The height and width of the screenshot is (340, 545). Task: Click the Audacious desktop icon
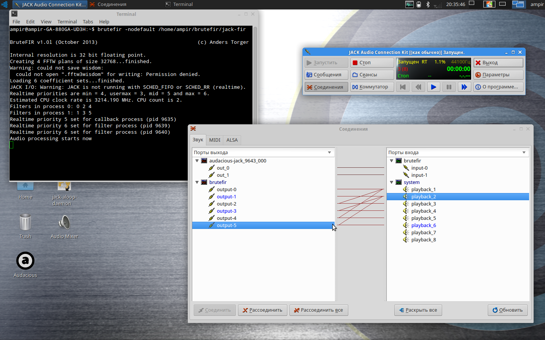(25, 264)
